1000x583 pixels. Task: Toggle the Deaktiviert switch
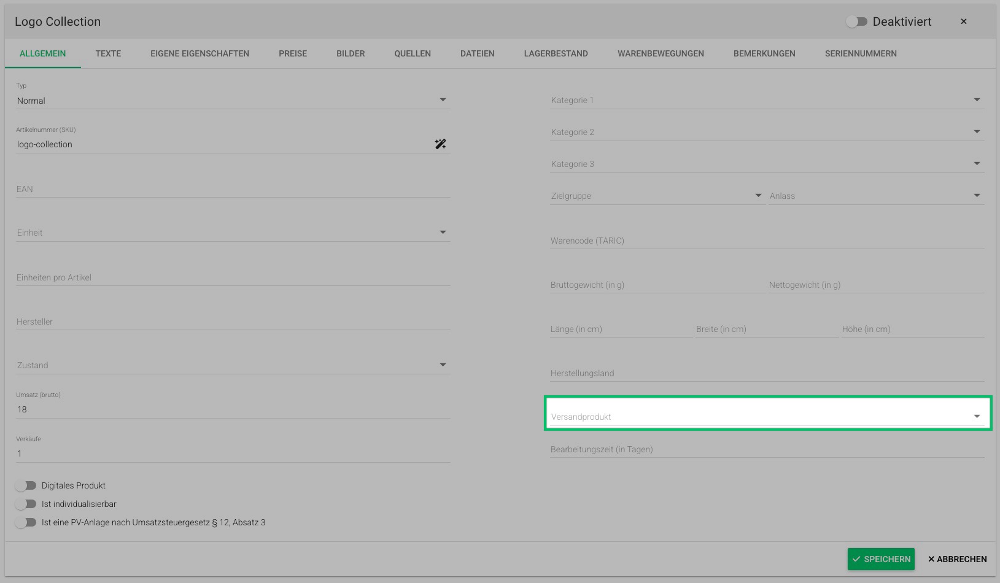(856, 21)
